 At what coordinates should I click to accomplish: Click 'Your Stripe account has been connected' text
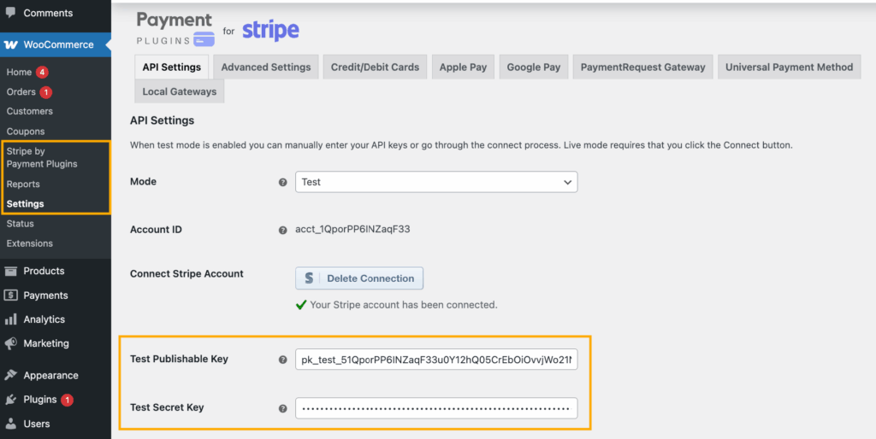(404, 305)
